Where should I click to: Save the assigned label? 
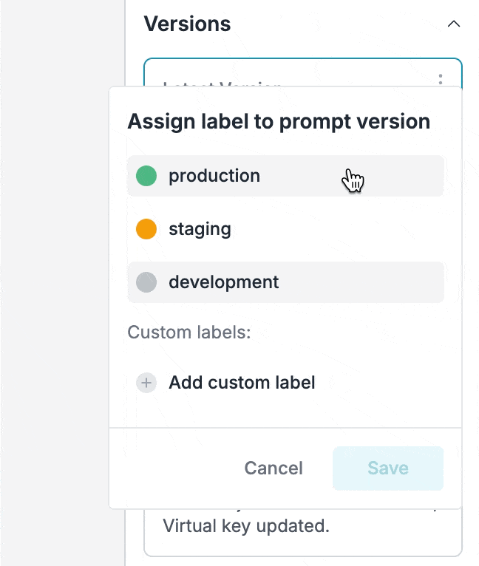point(388,468)
